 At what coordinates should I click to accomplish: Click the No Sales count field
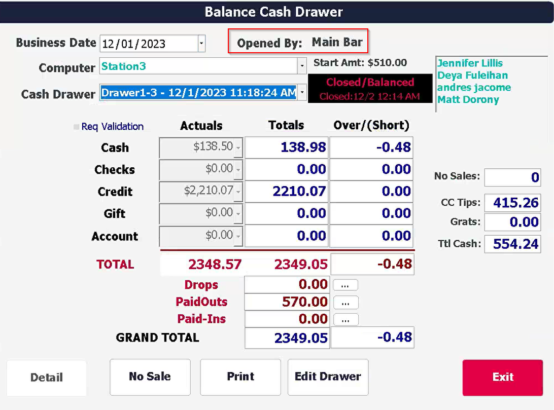tap(512, 177)
